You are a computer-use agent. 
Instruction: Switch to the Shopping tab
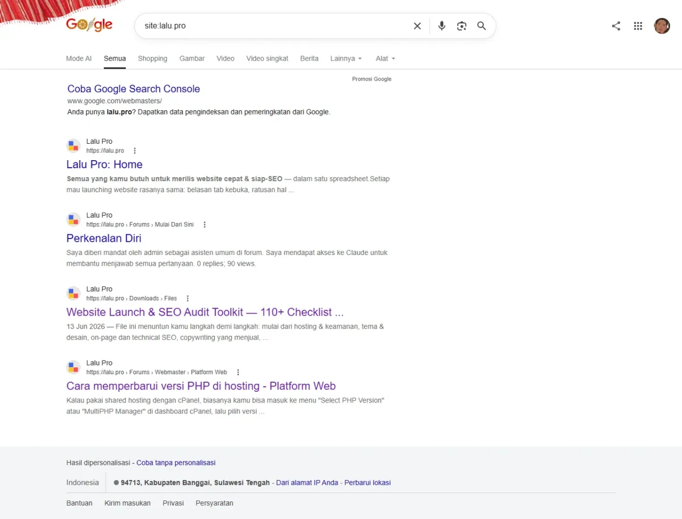152,58
